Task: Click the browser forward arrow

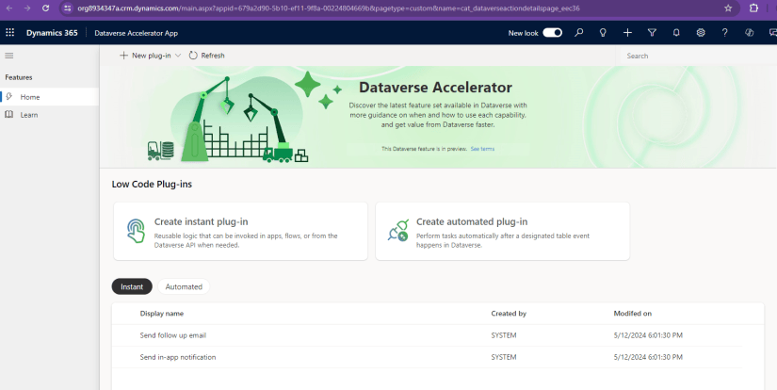Action: pos(27,8)
